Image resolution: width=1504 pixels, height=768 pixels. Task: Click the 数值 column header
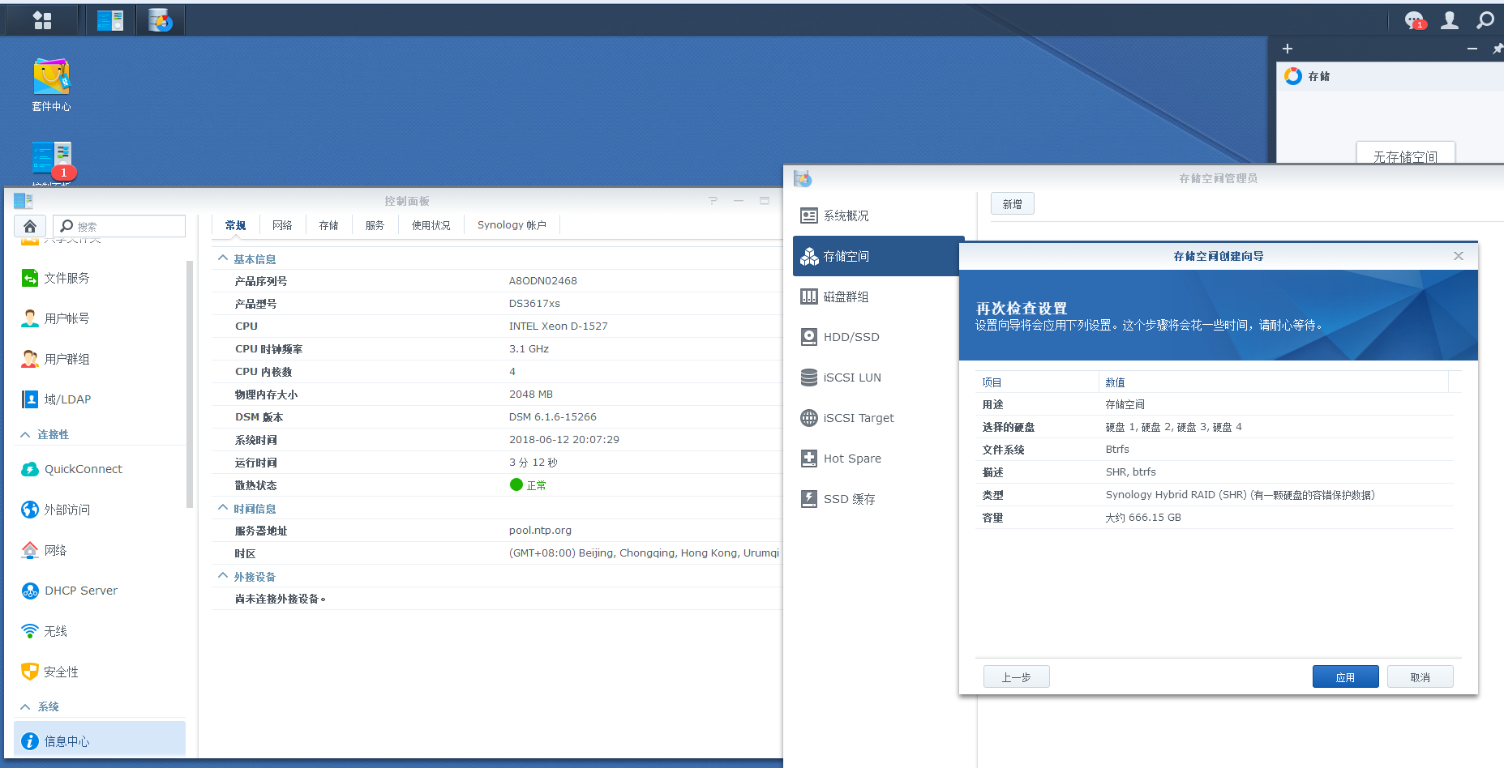[x=1274, y=382]
